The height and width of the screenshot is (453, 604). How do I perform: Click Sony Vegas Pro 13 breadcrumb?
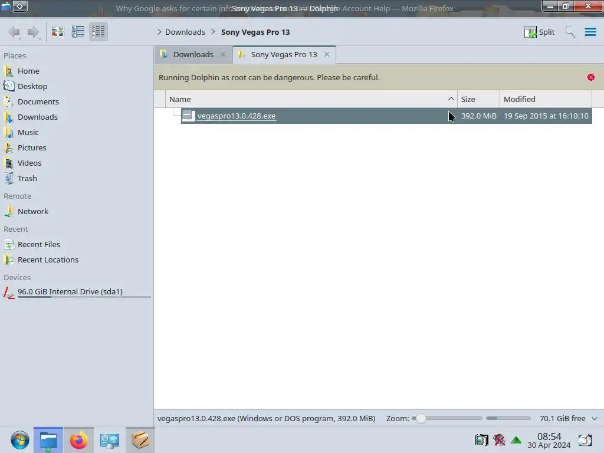(x=255, y=32)
